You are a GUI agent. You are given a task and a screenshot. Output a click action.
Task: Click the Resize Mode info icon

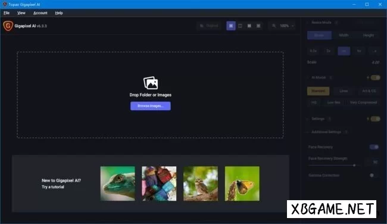(336, 23)
